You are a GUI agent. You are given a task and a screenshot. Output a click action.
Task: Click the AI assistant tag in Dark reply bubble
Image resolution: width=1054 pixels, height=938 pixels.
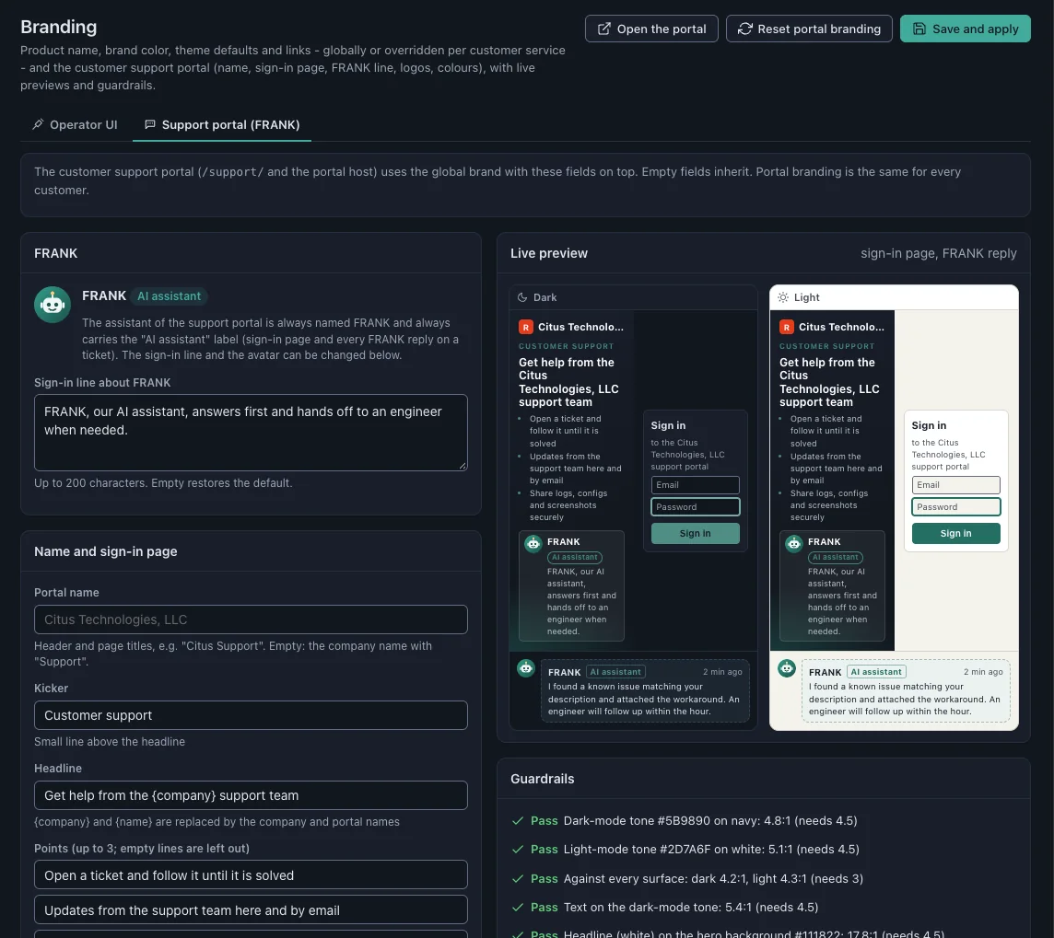pyautogui.click(x=615, y=671)
